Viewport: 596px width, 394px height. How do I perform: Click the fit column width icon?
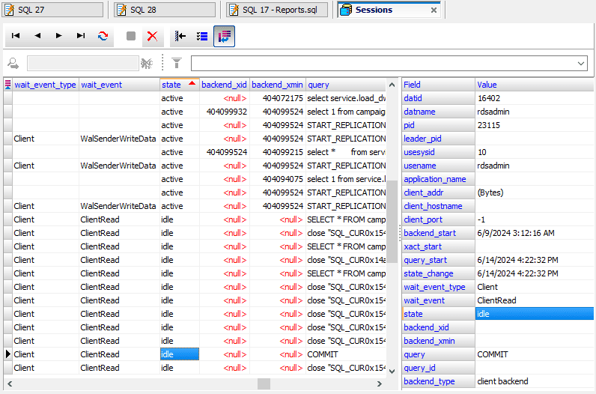click(180, 36)
